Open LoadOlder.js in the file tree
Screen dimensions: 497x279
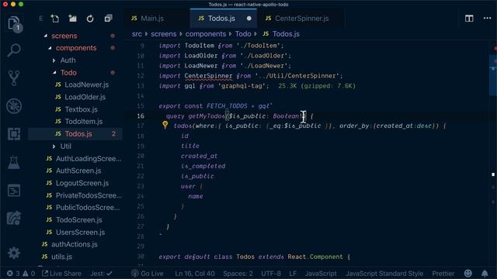[x=85, y=97]
